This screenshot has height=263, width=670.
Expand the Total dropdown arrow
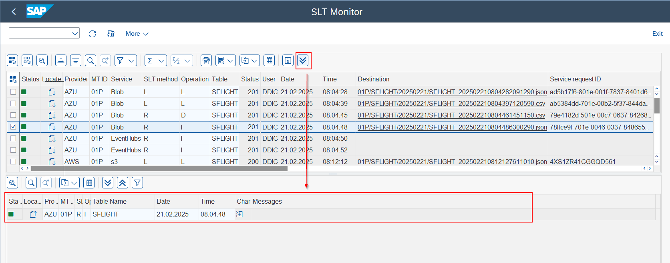coord(161,61)
